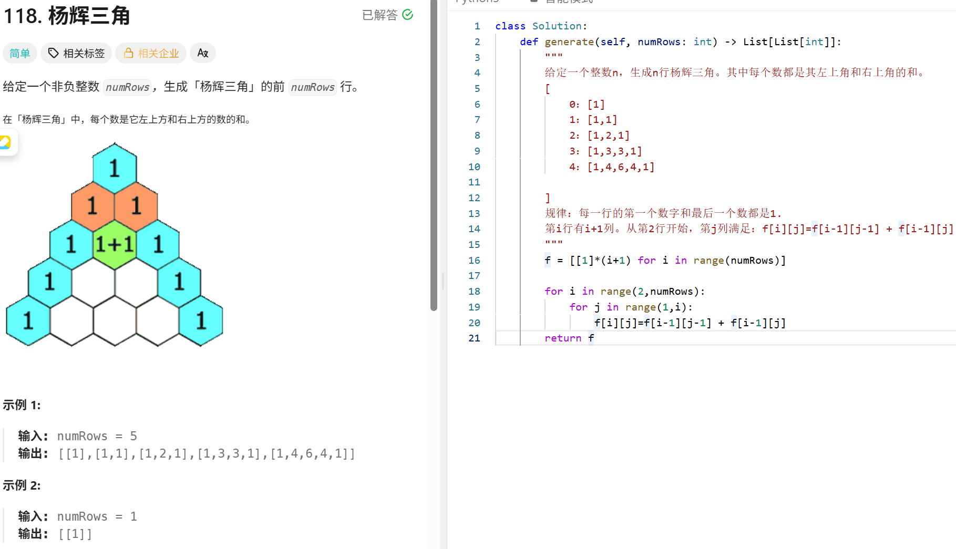The height and width of the screenshot is (549, 956).
Task: Place cursor on class Solution: line
Action: pyautogui.click(x=541, y=26)
